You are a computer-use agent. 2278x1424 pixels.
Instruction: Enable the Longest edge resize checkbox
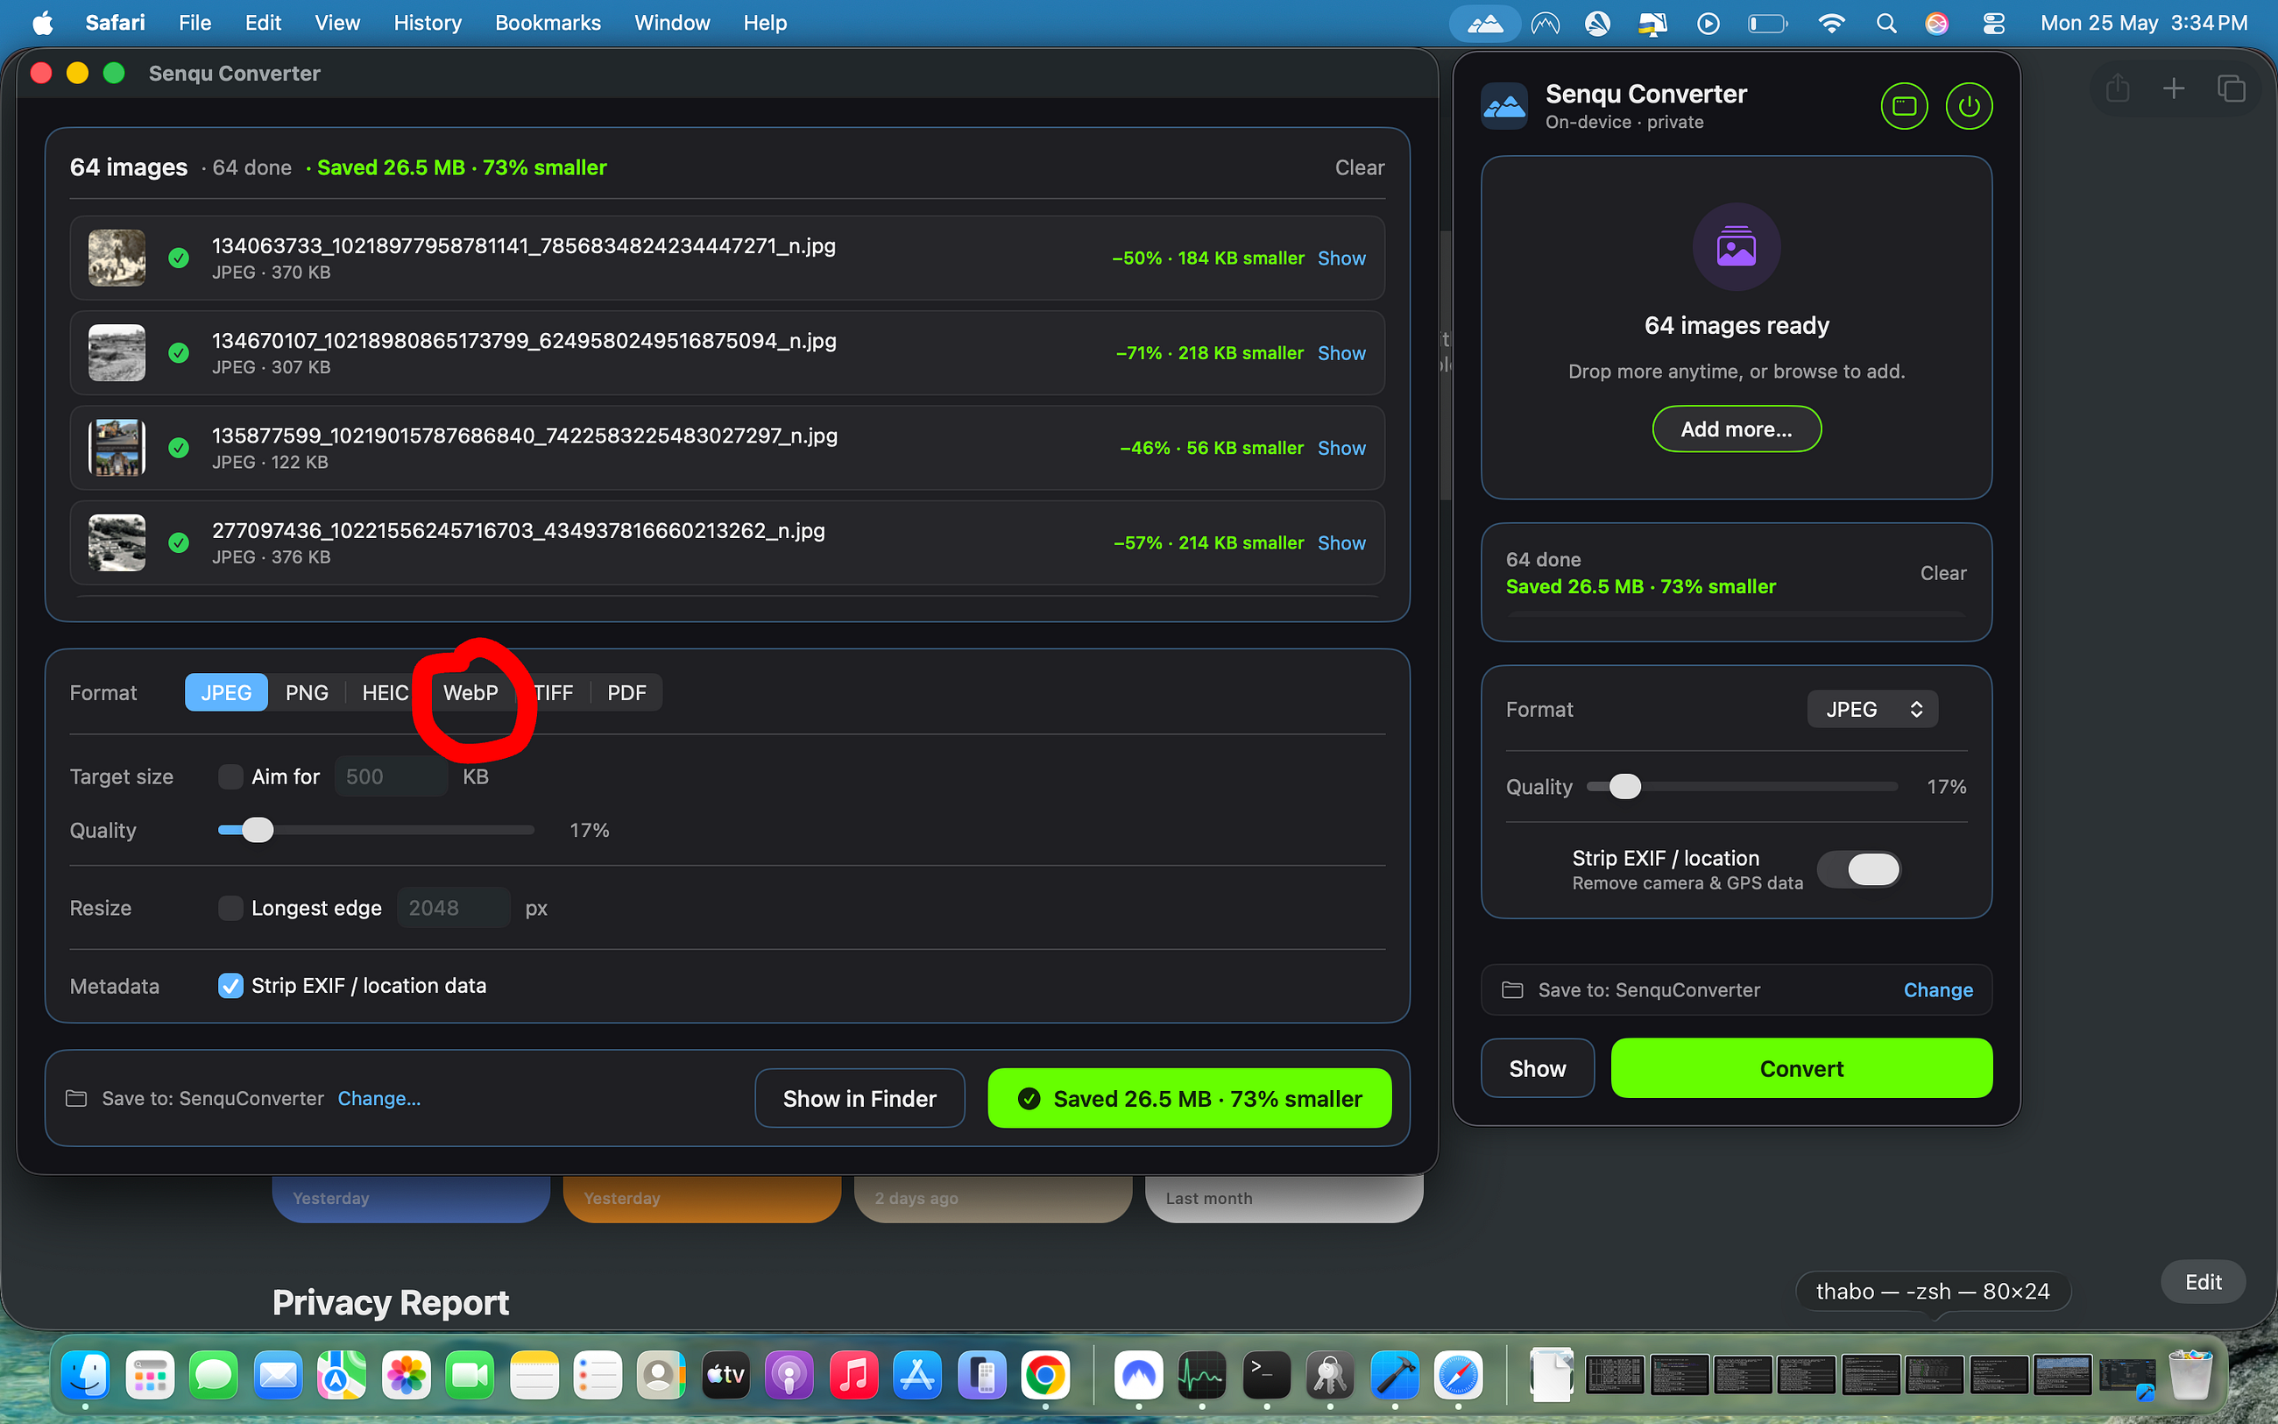pos(230,908)
